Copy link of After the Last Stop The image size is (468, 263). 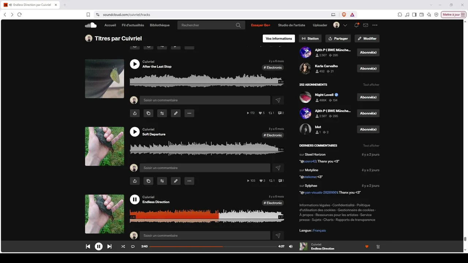pyautogui.click(x=148, y=113)
